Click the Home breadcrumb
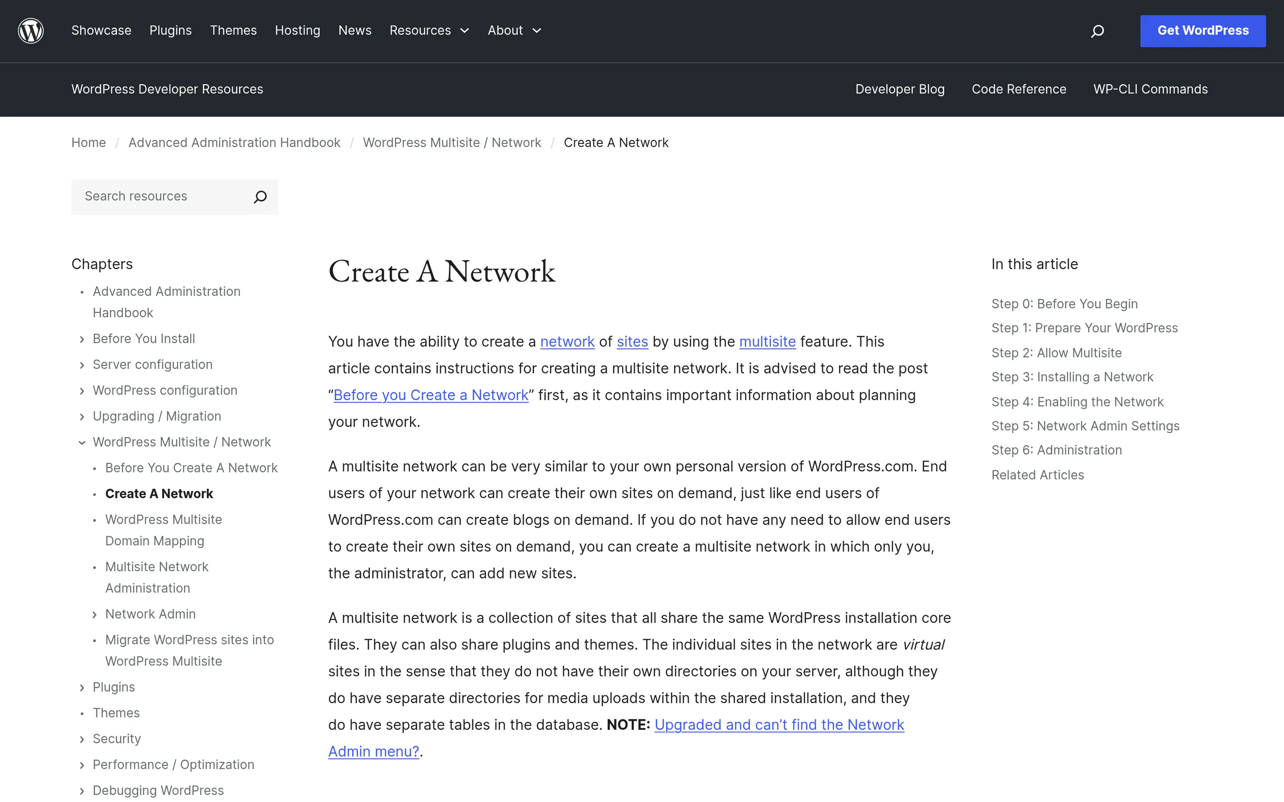Screen dimensions: 1284x802 pos(89,143)
